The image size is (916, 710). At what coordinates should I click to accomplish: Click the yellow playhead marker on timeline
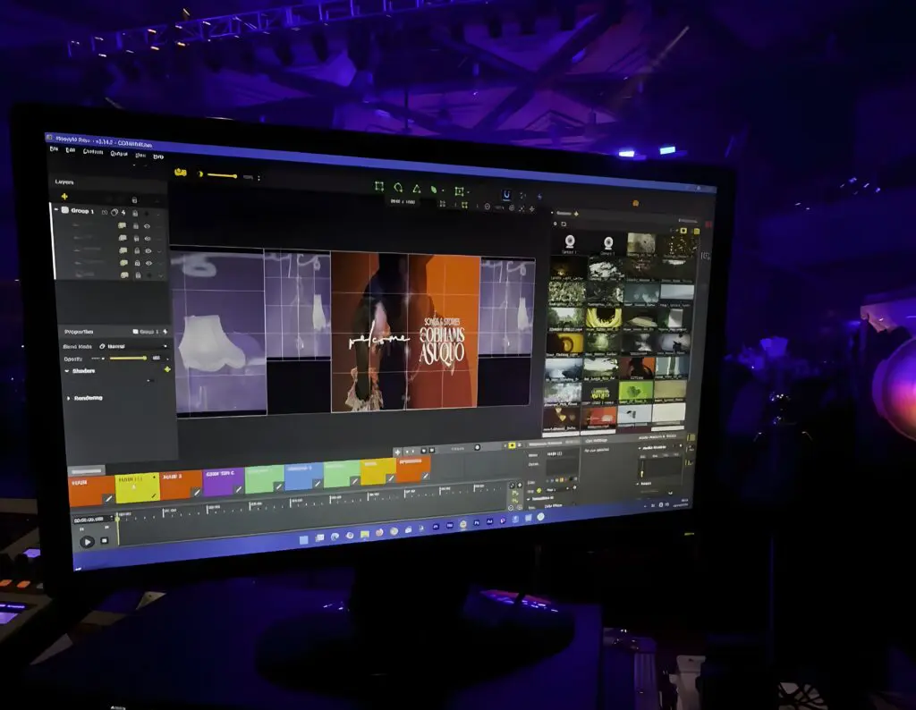117,519
